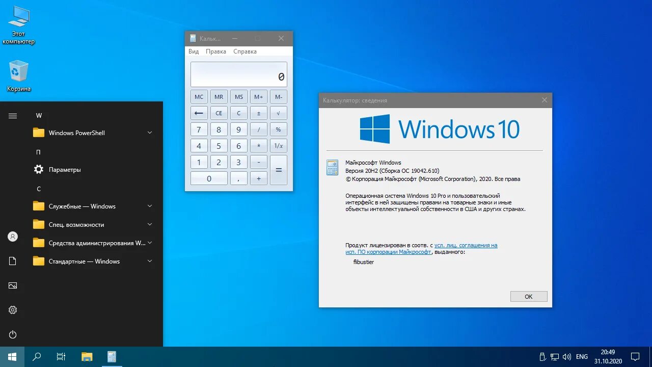Click calculator digit 0
652x367 pixels.
(x=209, y=178)
